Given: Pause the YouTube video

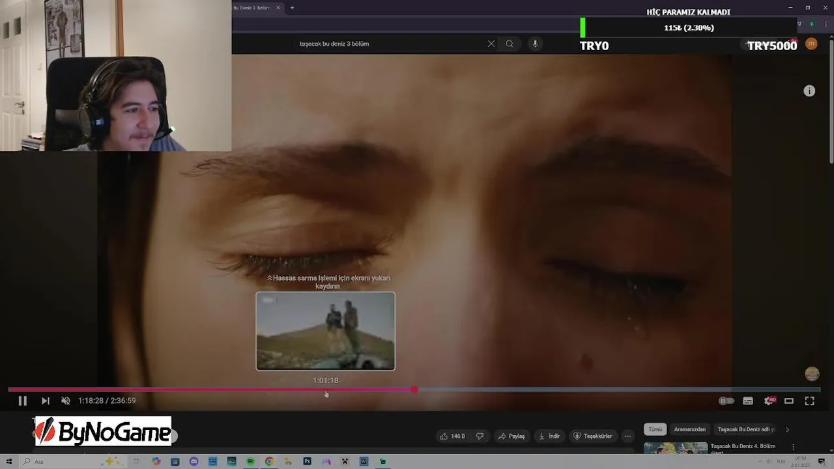Looking at the screenshot, I should click(x=22, y=401).
